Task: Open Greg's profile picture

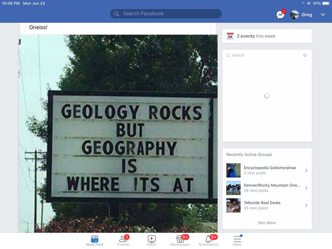Action: 294,15
